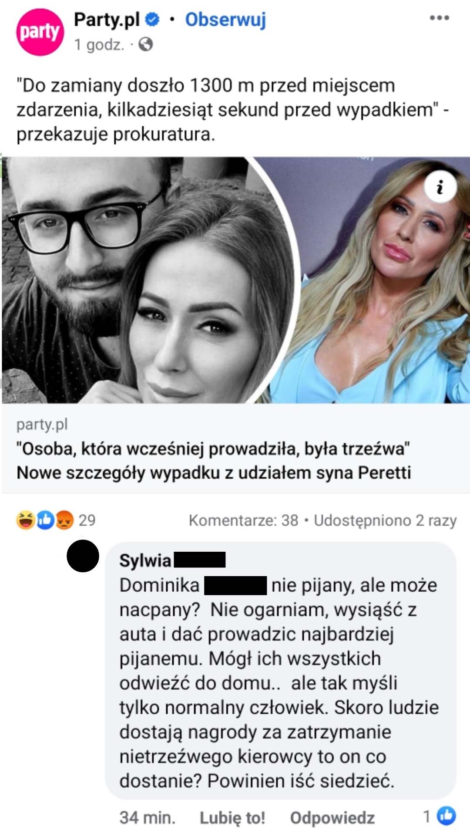Click the globe public visibility icon

tap(145, 44)
